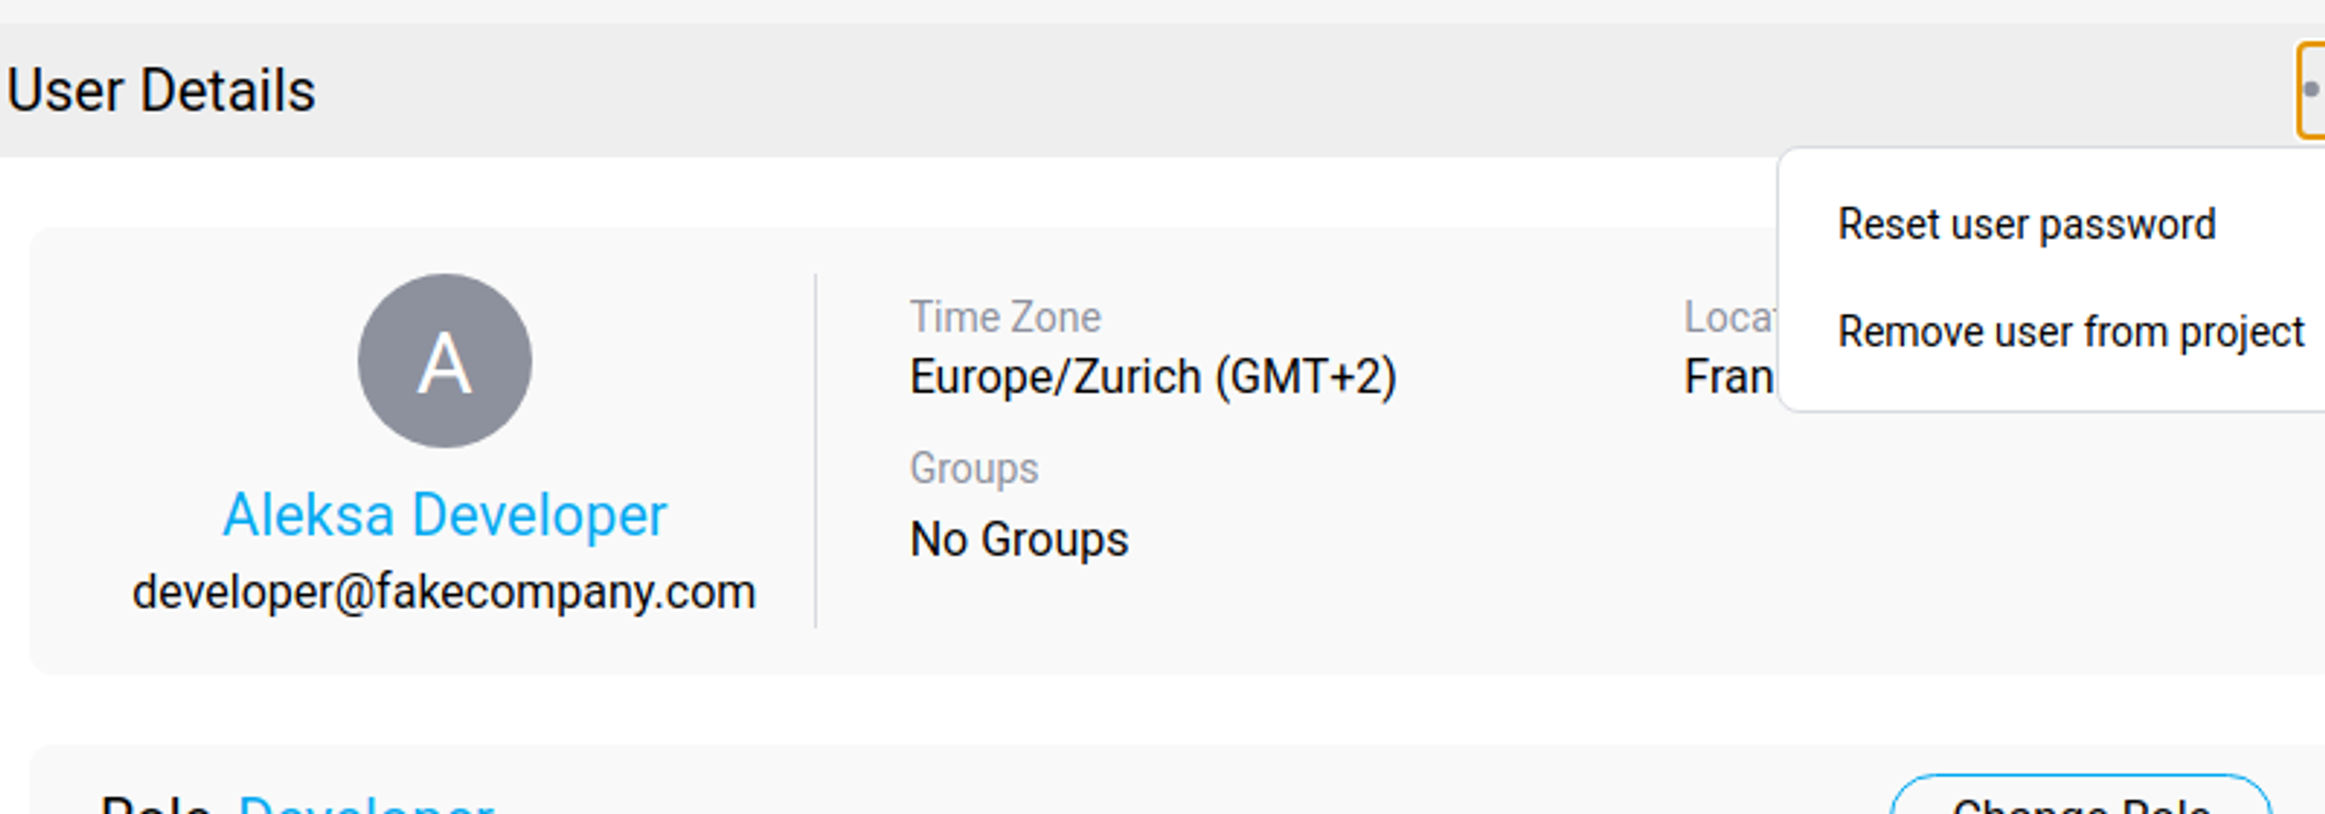Click the partially hidden Location label
The image size is (2325, 814).
pyautogui.click(x=1727, y=317)
